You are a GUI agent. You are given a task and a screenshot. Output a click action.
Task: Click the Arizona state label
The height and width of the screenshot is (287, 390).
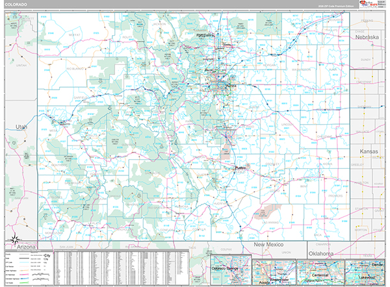26,247
